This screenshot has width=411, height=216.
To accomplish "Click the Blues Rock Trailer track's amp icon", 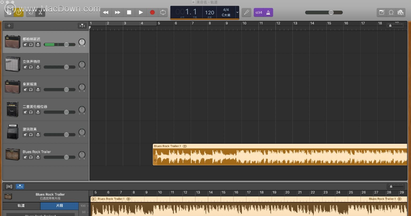I will click(x=12, y=154).
